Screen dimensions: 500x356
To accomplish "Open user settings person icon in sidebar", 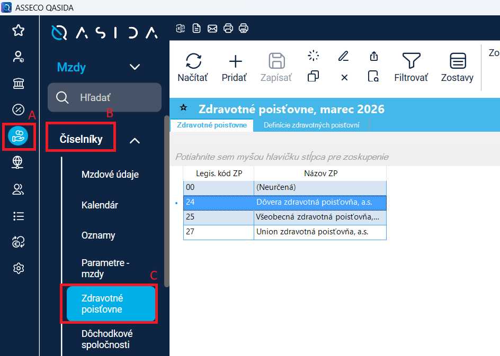I will [18, 57].
